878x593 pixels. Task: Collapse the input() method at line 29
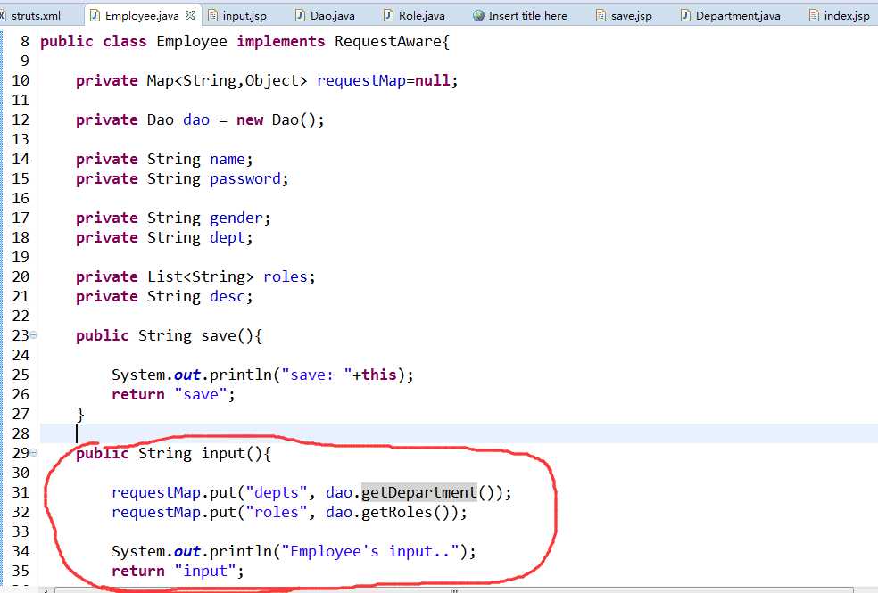[x=34, y=452]
